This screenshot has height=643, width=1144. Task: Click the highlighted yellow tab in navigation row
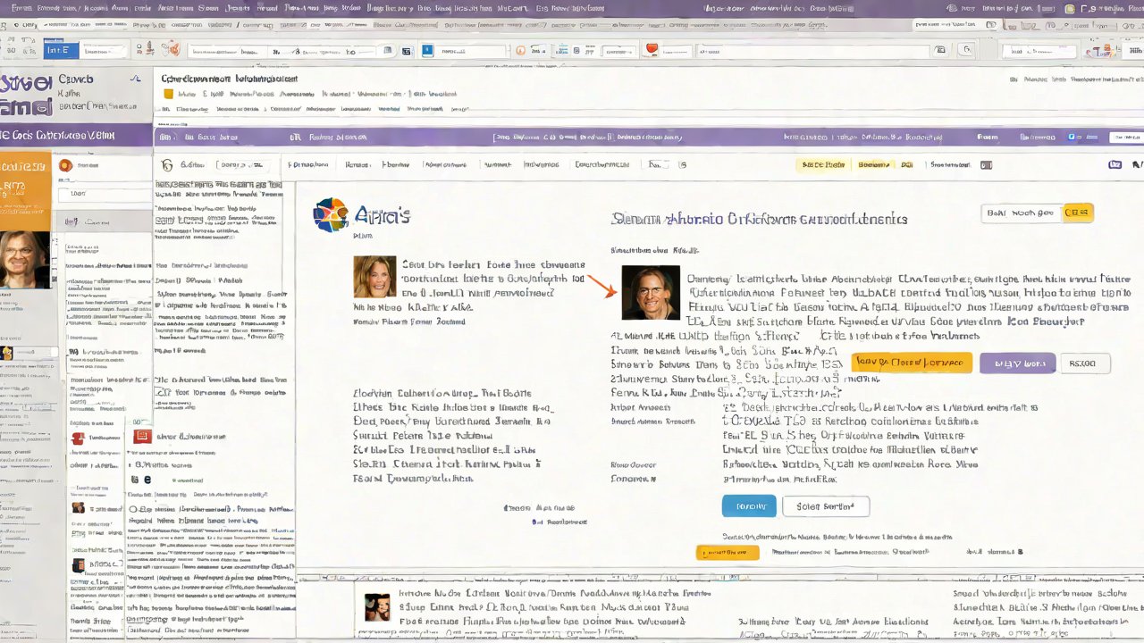pyautogui.click(x=822, y=165)
